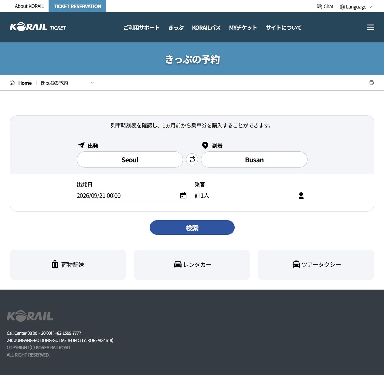This screenshot has height=375, width=384.
Task: Click the departure arrow icon beside 出発
Action: pos(81,145)
